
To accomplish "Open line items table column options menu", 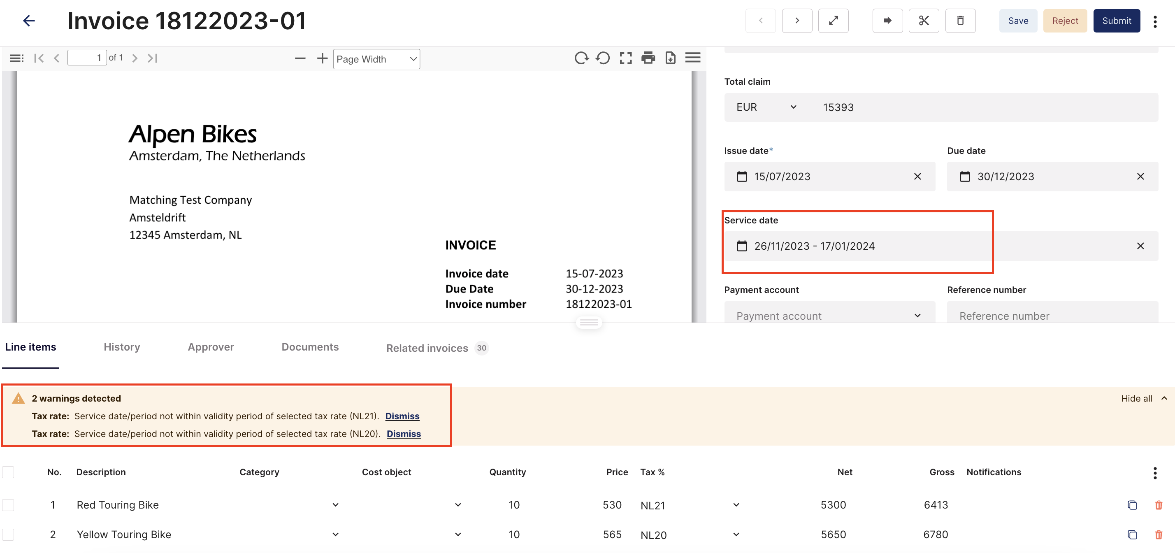I will coord(1155,473).
